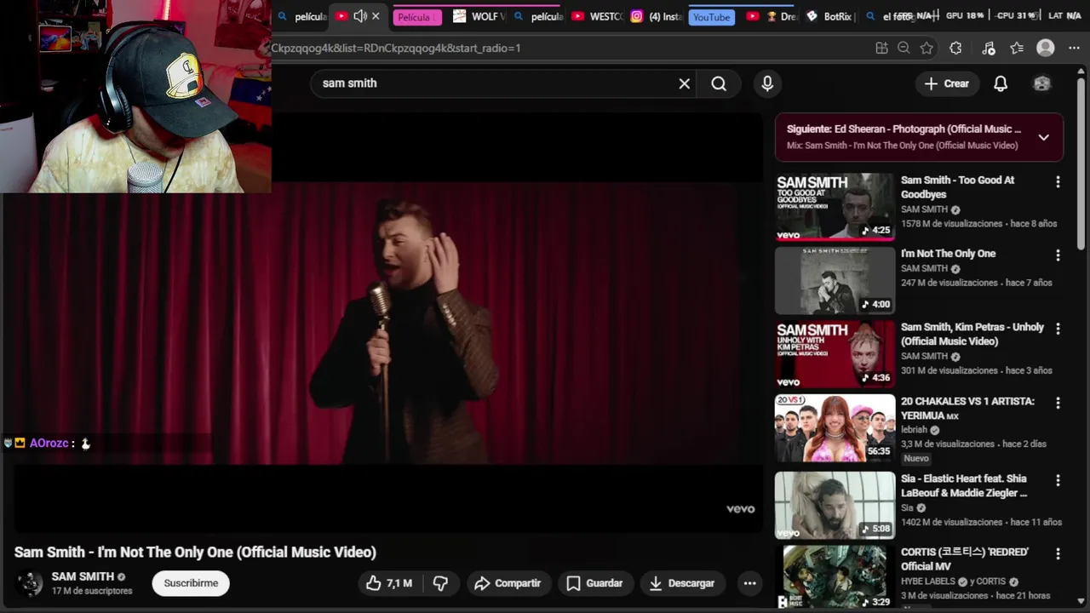The image size is (1090, 613).
Task: Open the SAM SMITH channel avatar
Action: pyautogui.click(x=30, y=583)
